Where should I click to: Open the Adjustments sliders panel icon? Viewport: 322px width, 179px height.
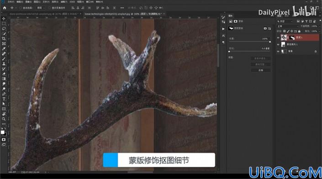click(x=223, y=22)
